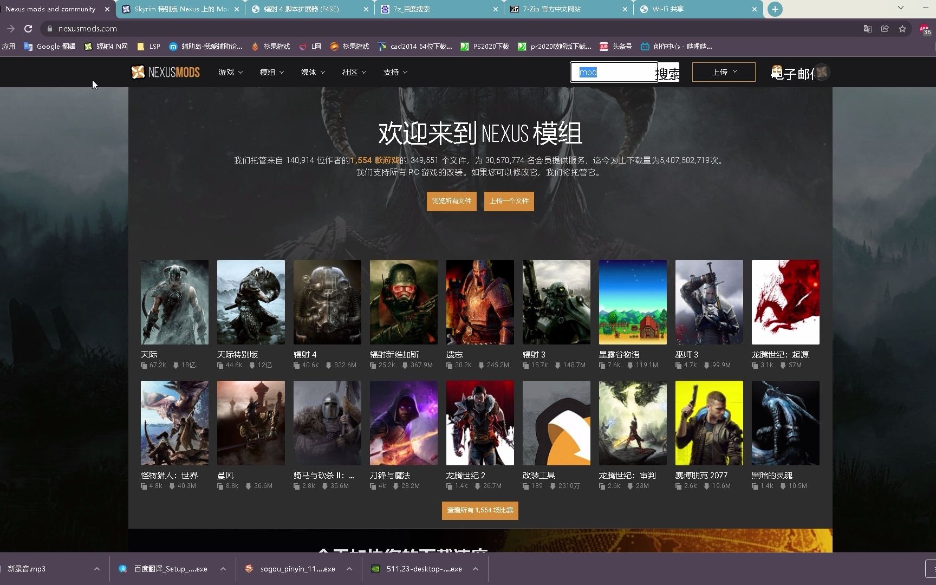Expand options for 511.23-desktop download
Image resolution: width=936 pixels, height=585 pixels.
(476, 569)
